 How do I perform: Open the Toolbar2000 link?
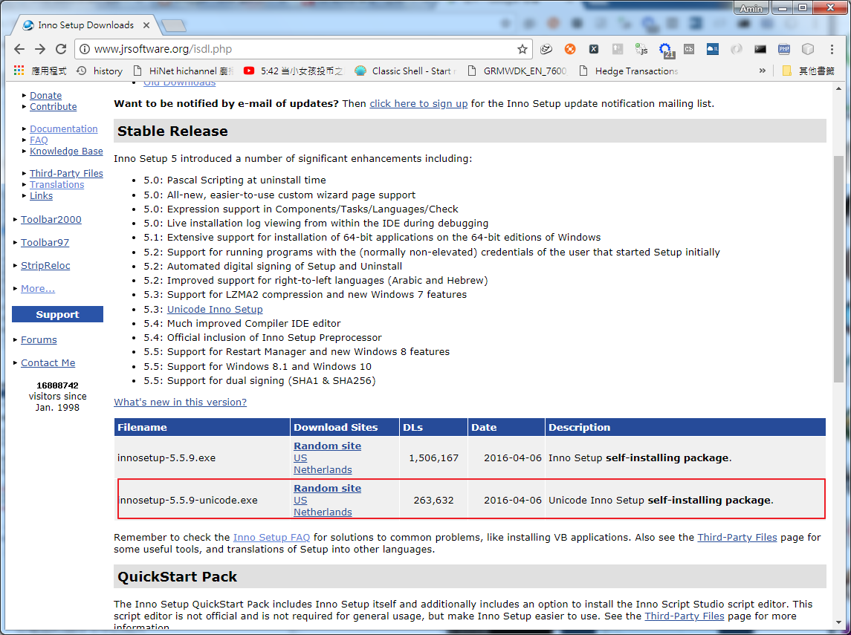51,220
